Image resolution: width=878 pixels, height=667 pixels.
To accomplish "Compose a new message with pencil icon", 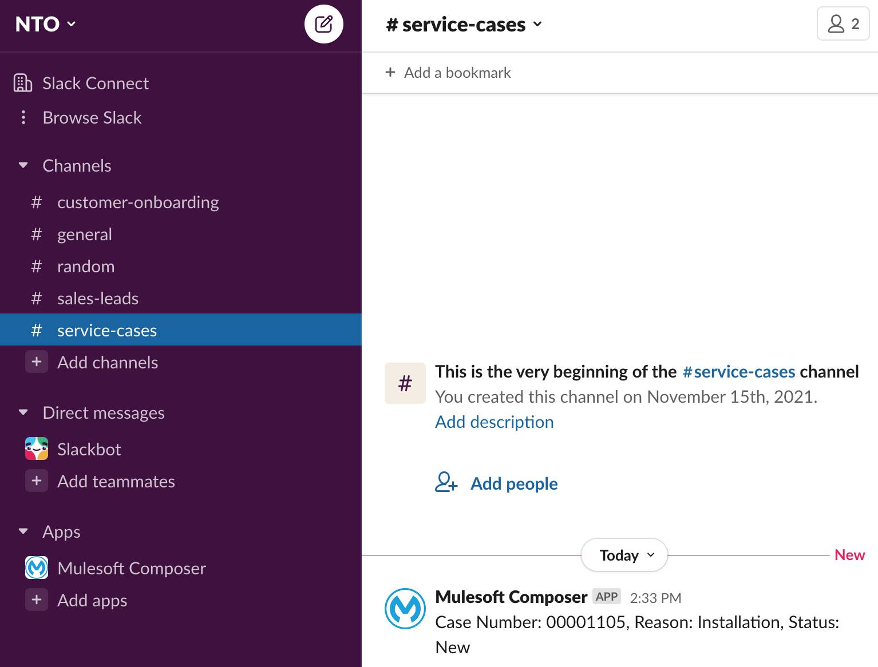I will click(323, 24).
